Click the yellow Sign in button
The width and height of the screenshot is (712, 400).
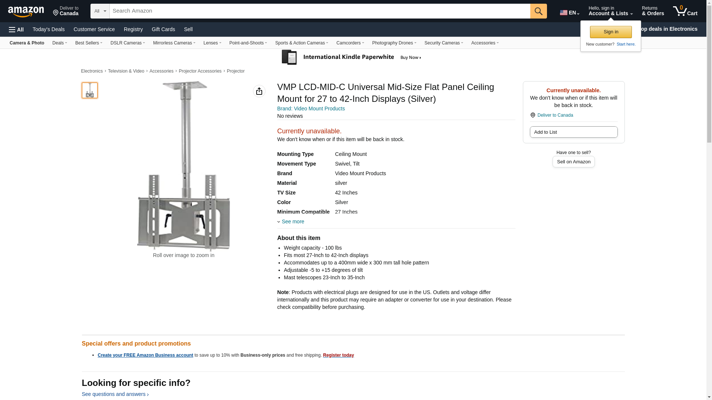tap(611, 32)
